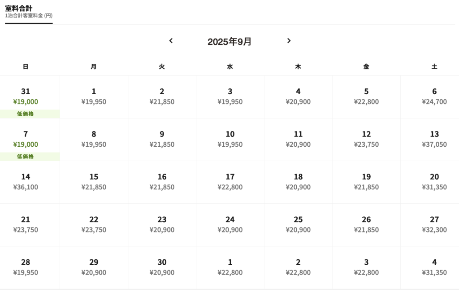Choose September 9 at ¥21,850

click(162, 140)
